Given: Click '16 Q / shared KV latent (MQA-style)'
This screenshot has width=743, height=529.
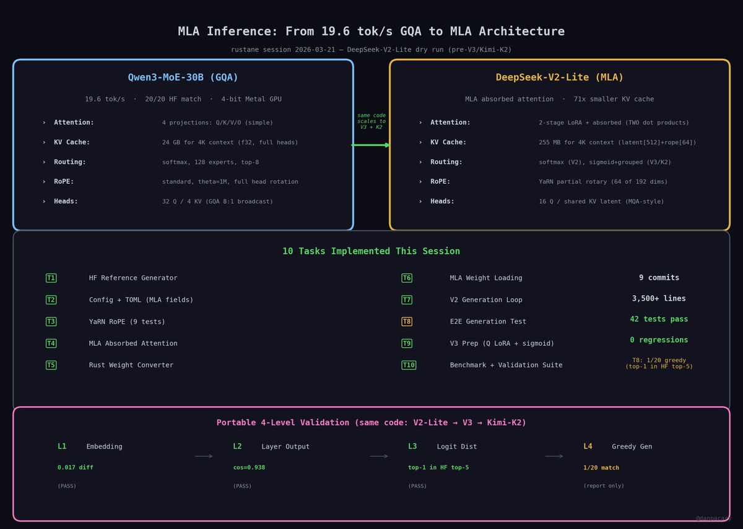Looking at the screenshot, I should point(601,202).
